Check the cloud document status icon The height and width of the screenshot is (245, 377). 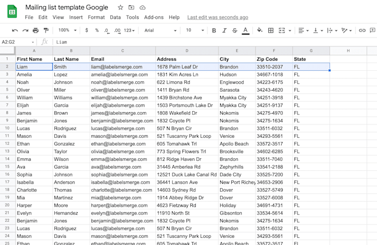(x=142, y=7)
